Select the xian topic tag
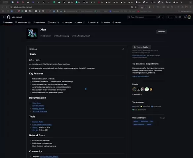The image size is (193, 158). pyautogui.click(x=152, y=121)
